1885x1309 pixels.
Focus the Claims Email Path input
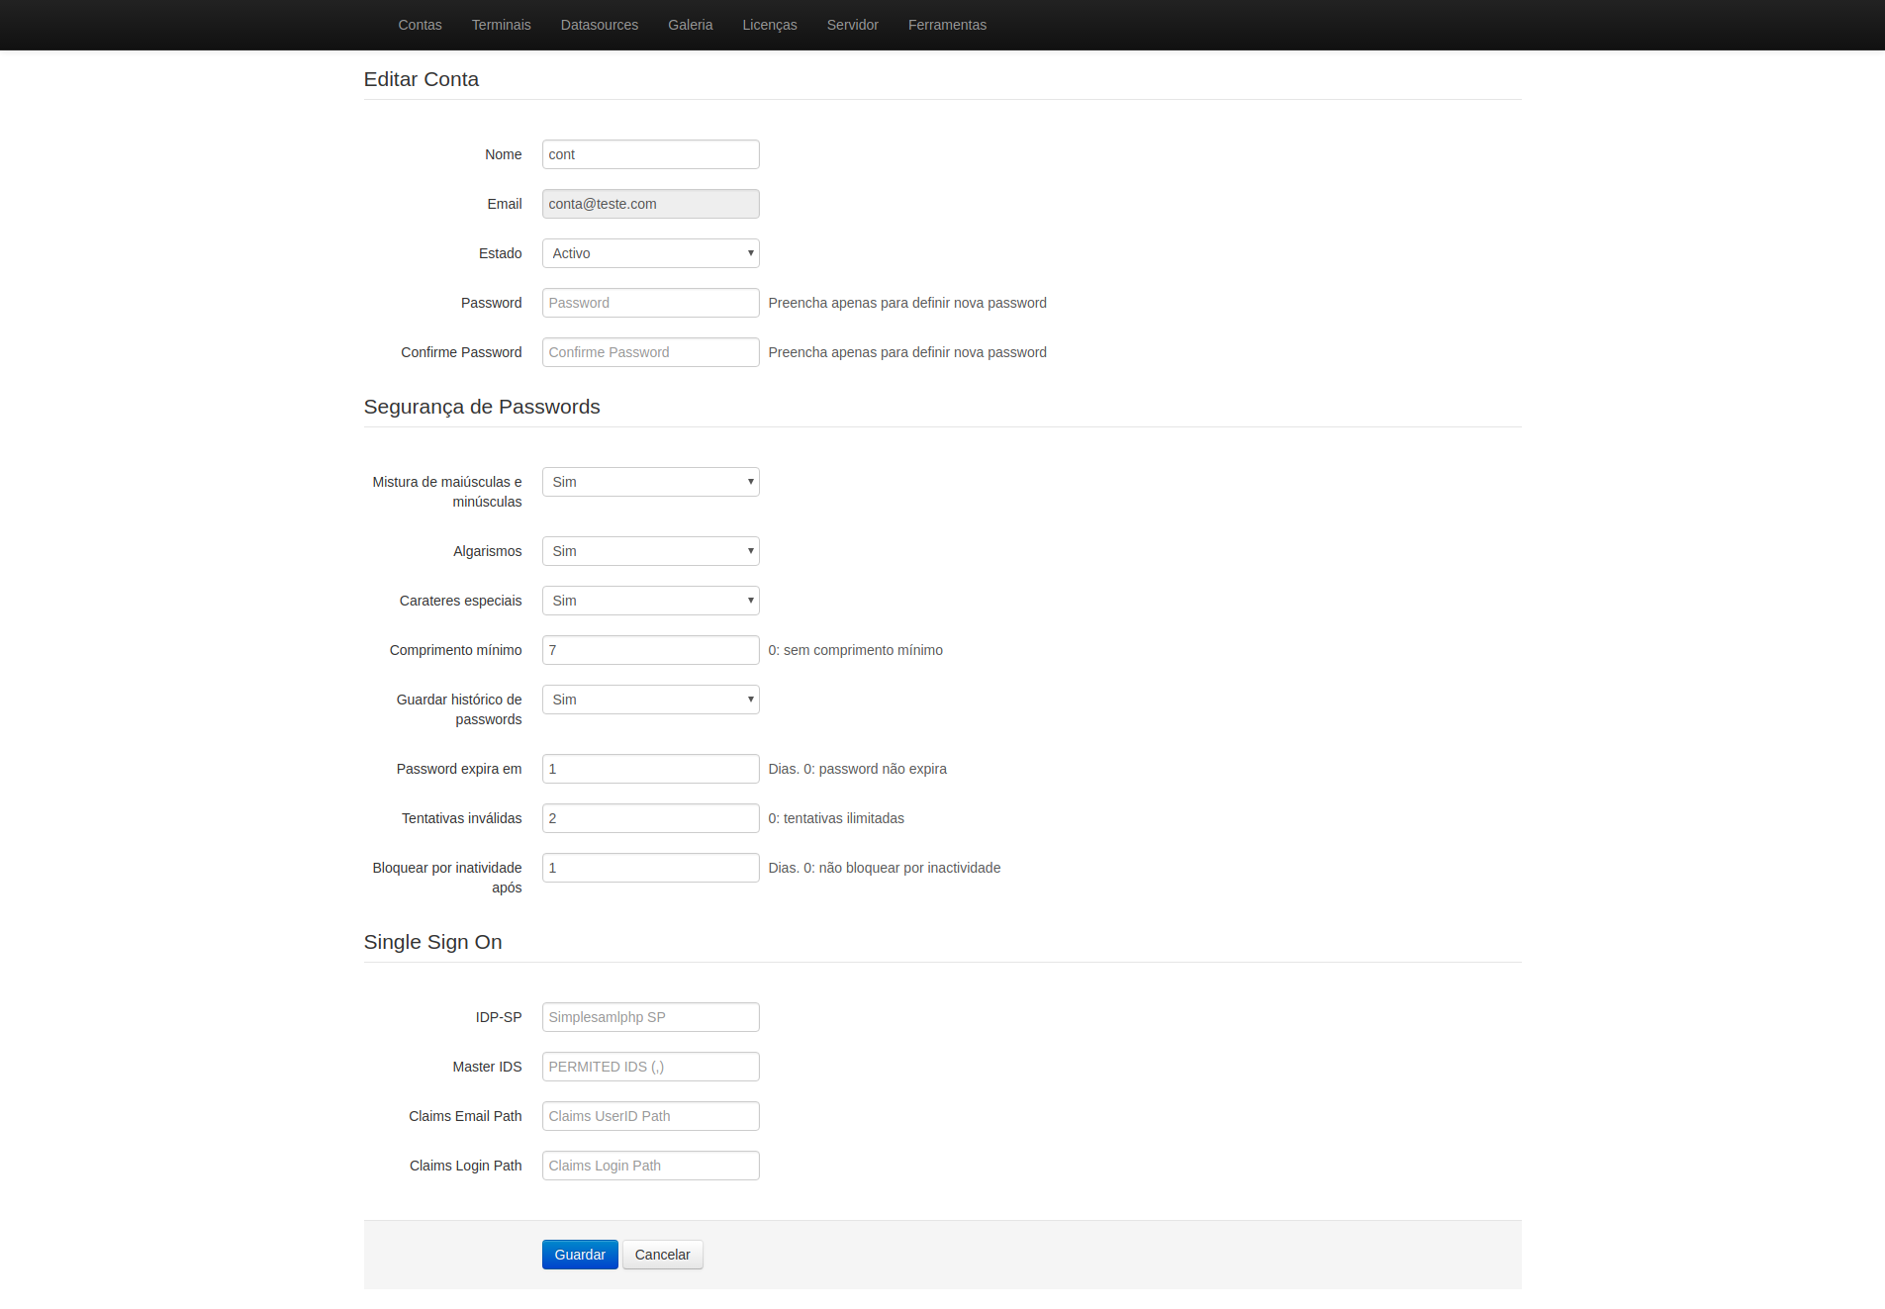coord(650,1116)
